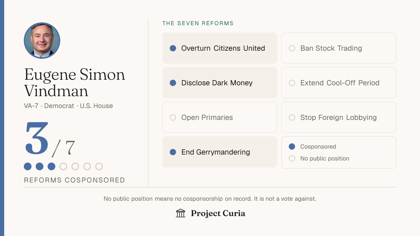Click the empty circle beside Extend Cool-Off Period
The width and height of the screenshot is (420, 236).
tap(292, 83)
